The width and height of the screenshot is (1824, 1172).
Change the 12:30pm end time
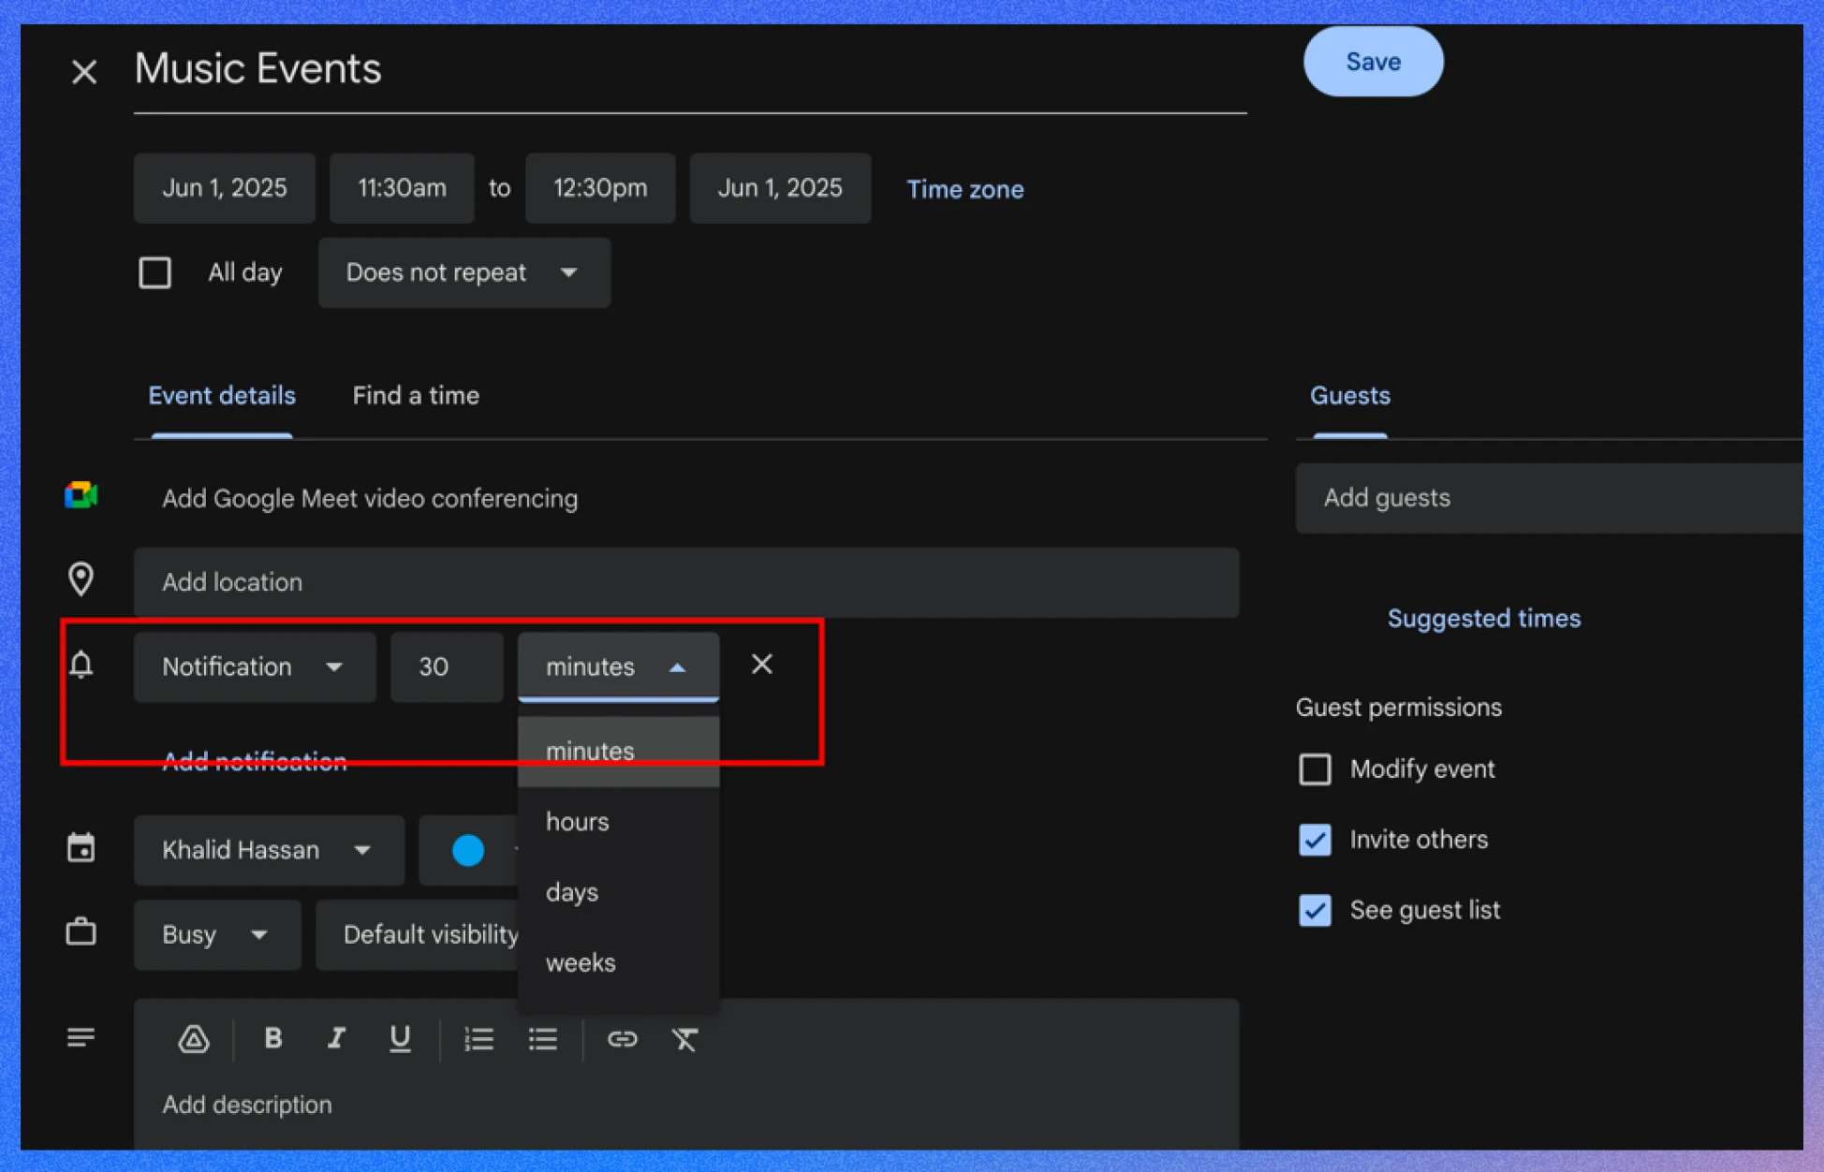(x=600, y=188)
